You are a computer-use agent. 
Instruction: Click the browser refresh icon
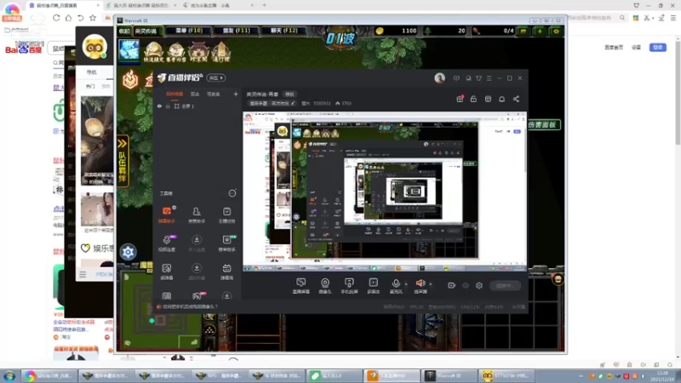[56, 18]
